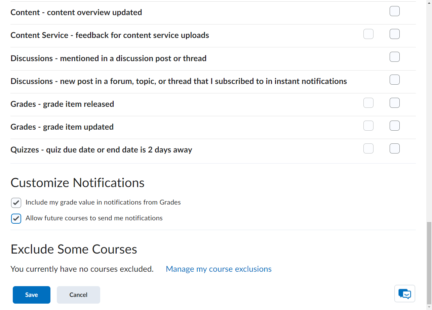Cancel the notification changes

[78, 295]
